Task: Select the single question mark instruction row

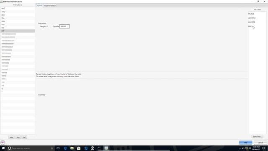Action: [x=18, y=92]
